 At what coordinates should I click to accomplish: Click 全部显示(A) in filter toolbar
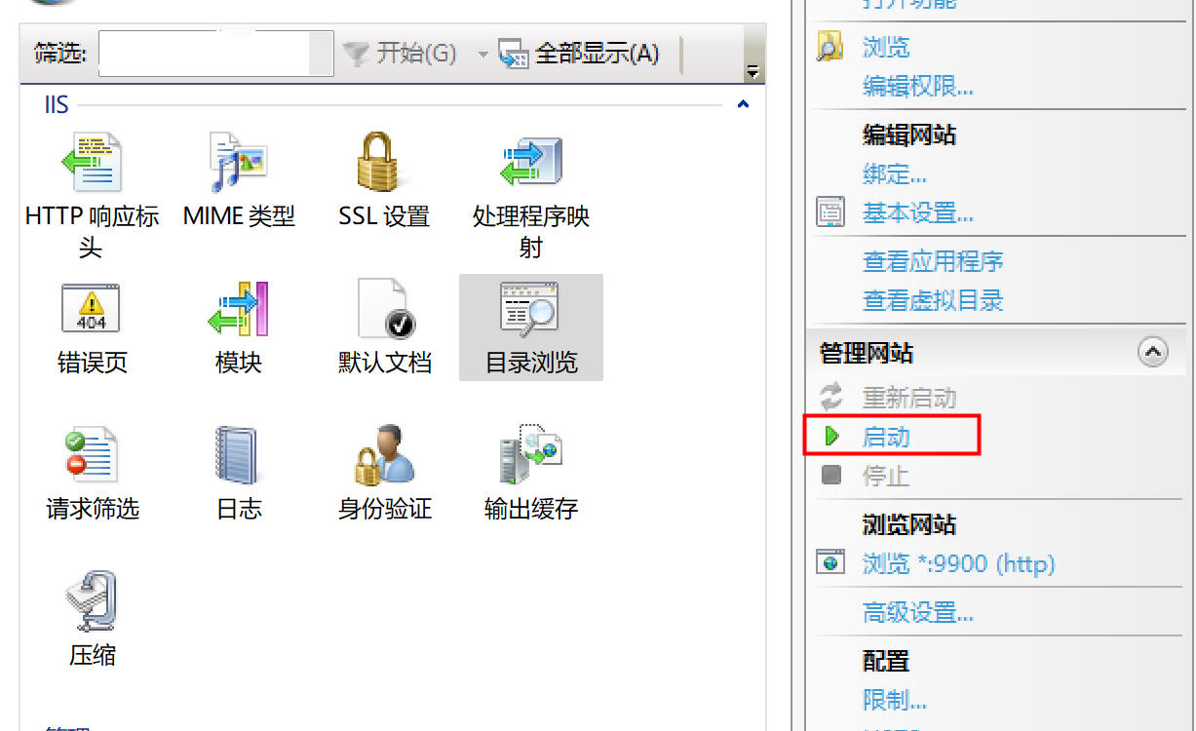tap(579, 53)
